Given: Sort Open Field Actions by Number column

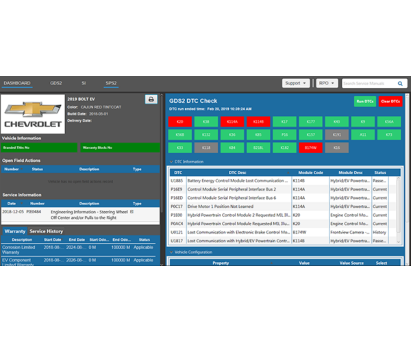Looking at the screenshot, I should 12,169.
